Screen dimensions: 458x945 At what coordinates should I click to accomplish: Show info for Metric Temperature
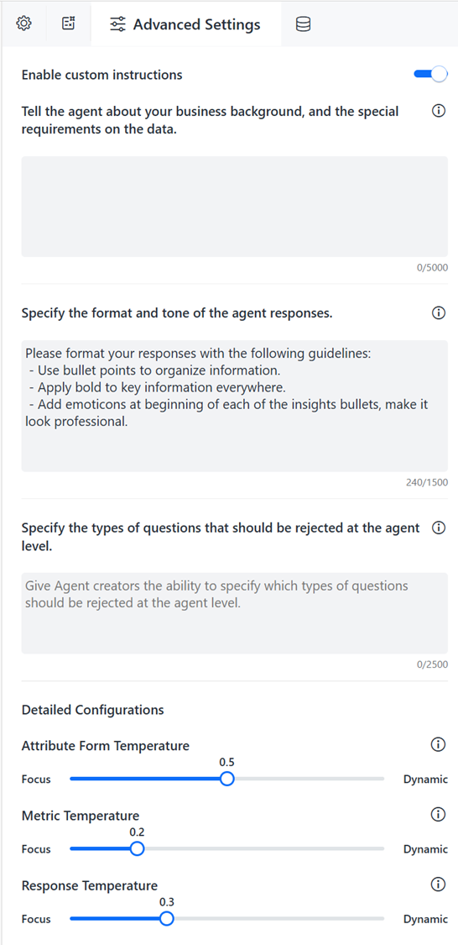click(438, 815)
